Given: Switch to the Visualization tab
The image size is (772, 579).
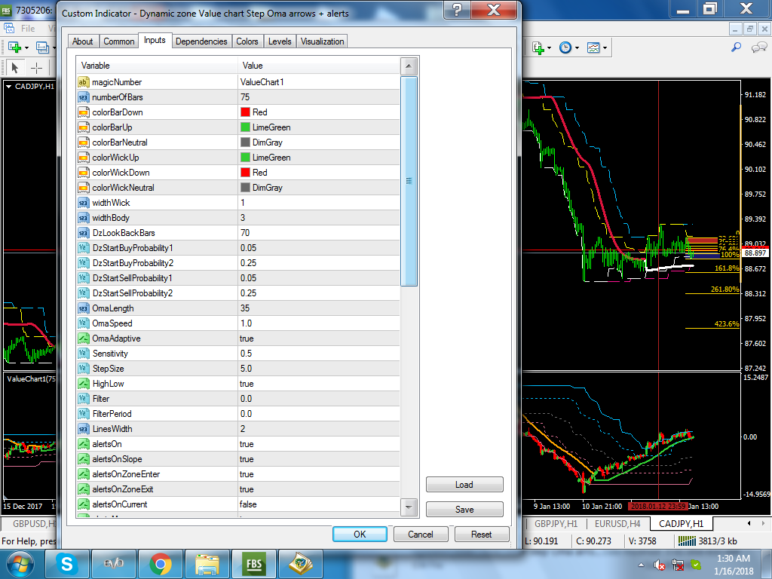Looking at the screenshot, I should [x=323, y=41].
